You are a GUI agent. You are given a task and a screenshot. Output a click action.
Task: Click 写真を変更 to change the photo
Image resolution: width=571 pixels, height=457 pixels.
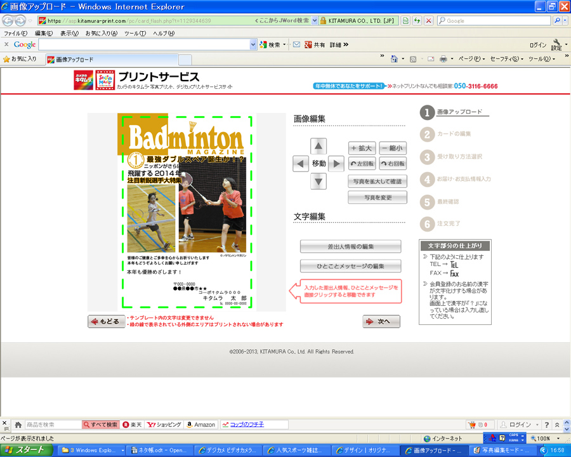point(377,197)
